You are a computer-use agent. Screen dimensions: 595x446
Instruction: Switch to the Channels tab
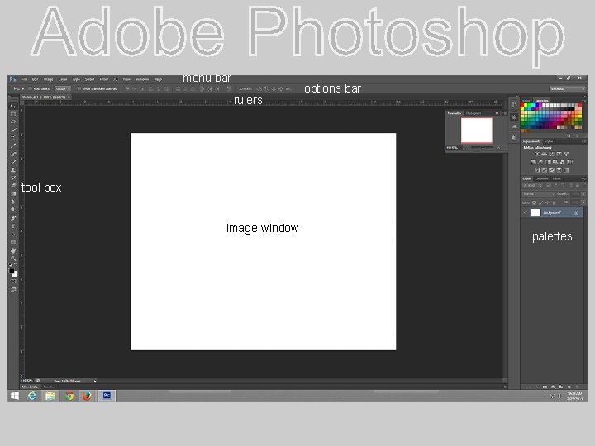(x=542, y=178)
